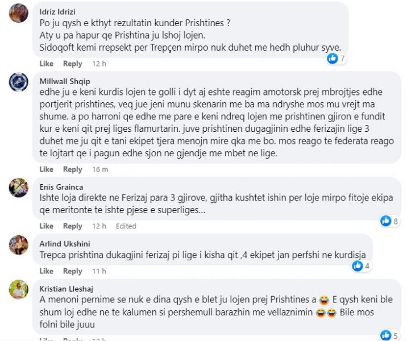
Task: Open Enis Grainca's profile avatar
Action: tap(18, 188)
